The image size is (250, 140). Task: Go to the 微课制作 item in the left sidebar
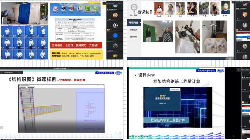pos(134,37)
